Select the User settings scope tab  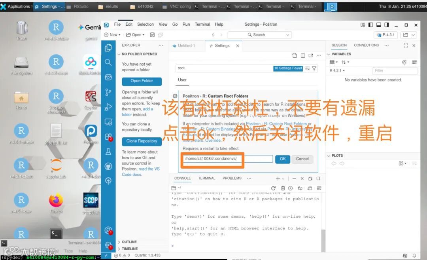click(182, 80)
